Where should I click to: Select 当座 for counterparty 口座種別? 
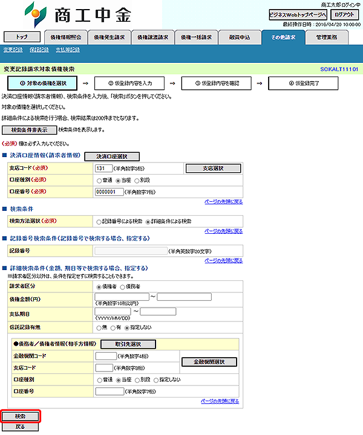[119, 380]
